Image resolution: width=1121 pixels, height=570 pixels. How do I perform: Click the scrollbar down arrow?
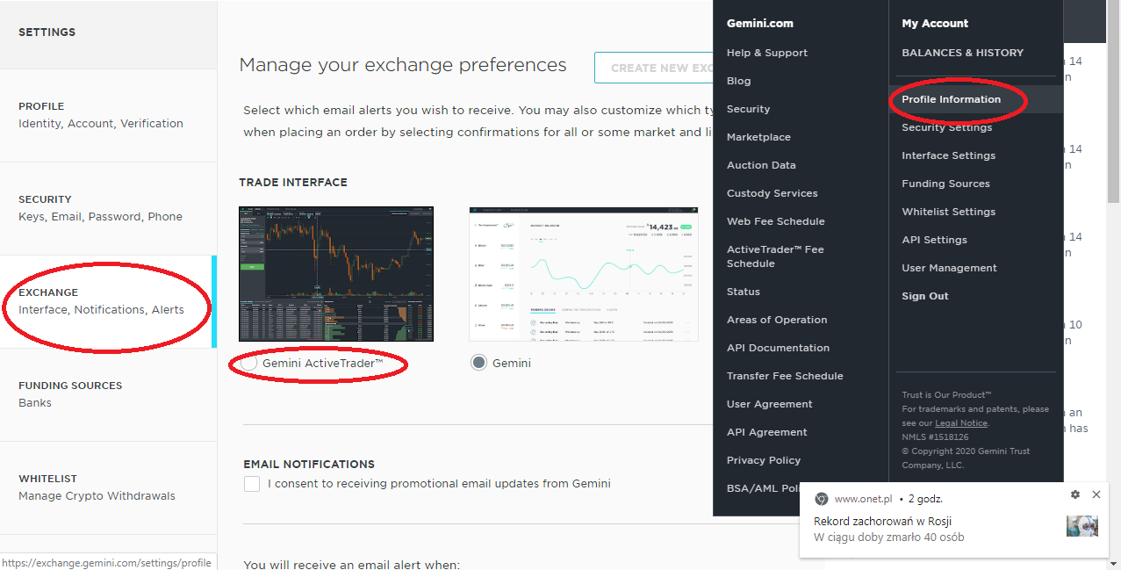click(x=1114, y=562)
